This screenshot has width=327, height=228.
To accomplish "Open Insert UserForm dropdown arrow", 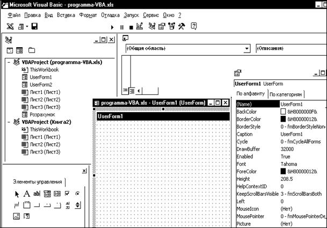I will (x=27, y=27).
